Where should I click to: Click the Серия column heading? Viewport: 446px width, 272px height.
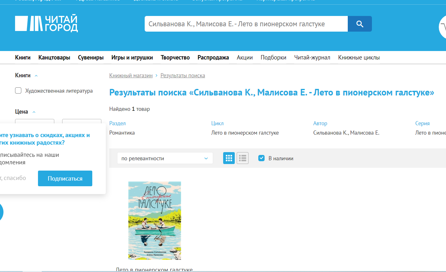click(422, 123)
